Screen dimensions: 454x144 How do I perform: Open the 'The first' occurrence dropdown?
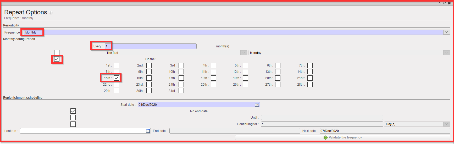[x=244, y=53]
